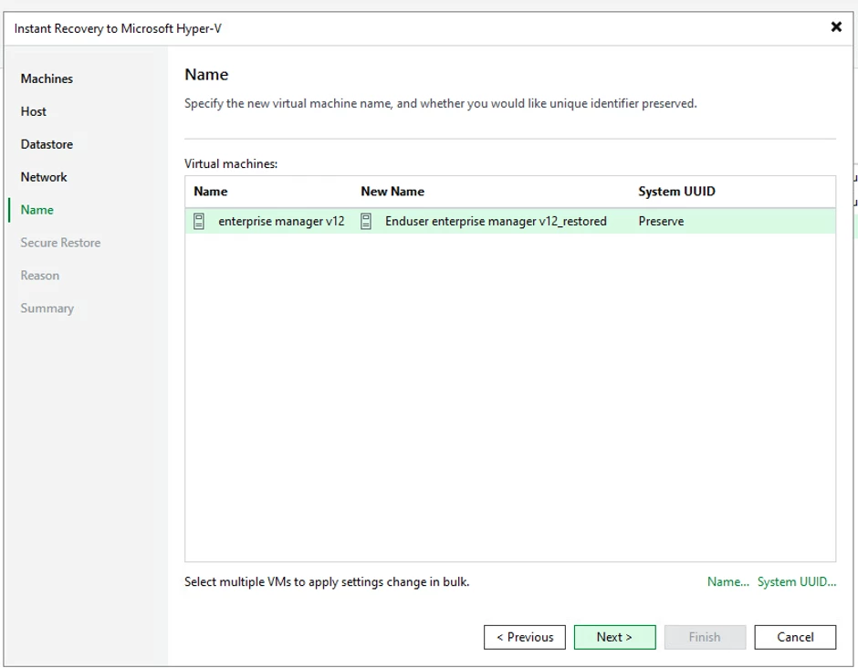Sort by the Name column header
Screen dimensions: 858x668
pos(211,192)
